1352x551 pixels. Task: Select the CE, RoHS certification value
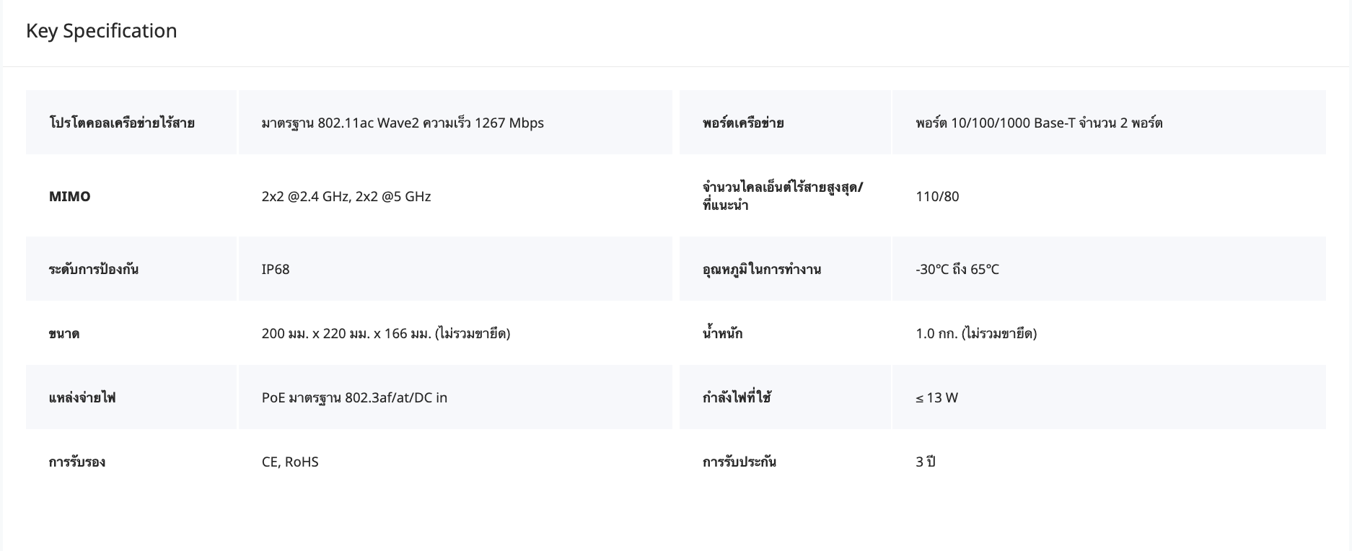click(x=290, y=462)
